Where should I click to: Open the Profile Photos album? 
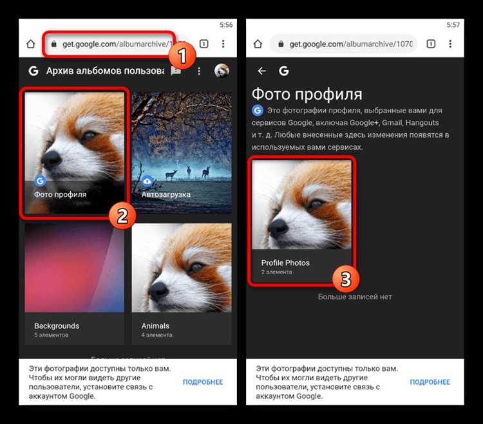pos(302,221)
